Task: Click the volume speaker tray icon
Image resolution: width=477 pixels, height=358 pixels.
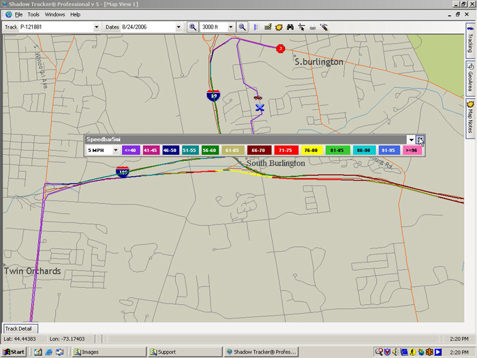Action: click(x=395, y=353)
